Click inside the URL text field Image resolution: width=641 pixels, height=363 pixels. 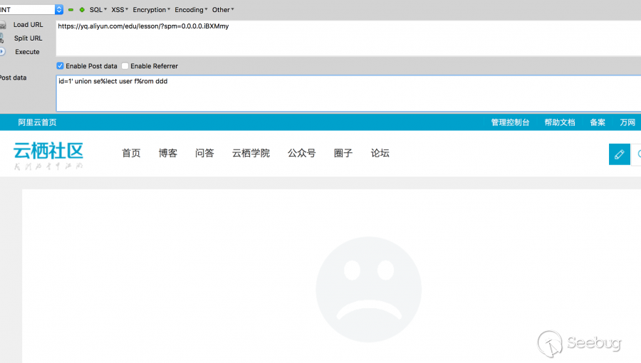click(x=348, y=38)
